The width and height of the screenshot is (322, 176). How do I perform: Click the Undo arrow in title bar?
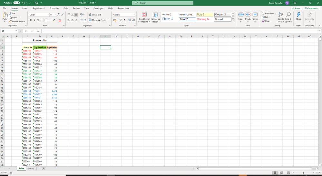click(24, 3)
